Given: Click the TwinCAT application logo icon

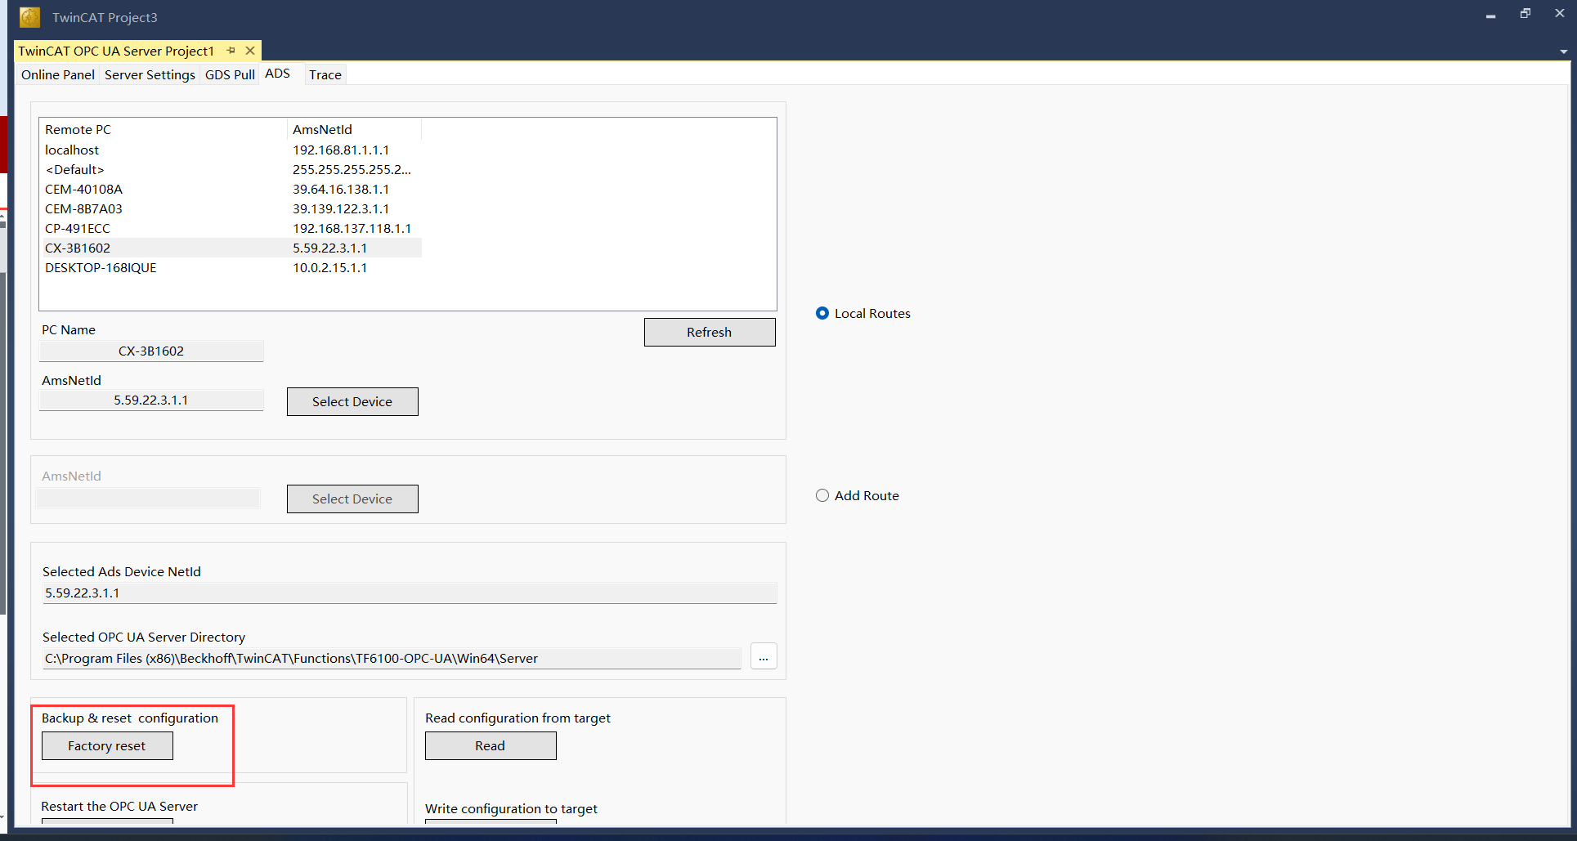Looking at the screenshot, I should pos(29,17).
